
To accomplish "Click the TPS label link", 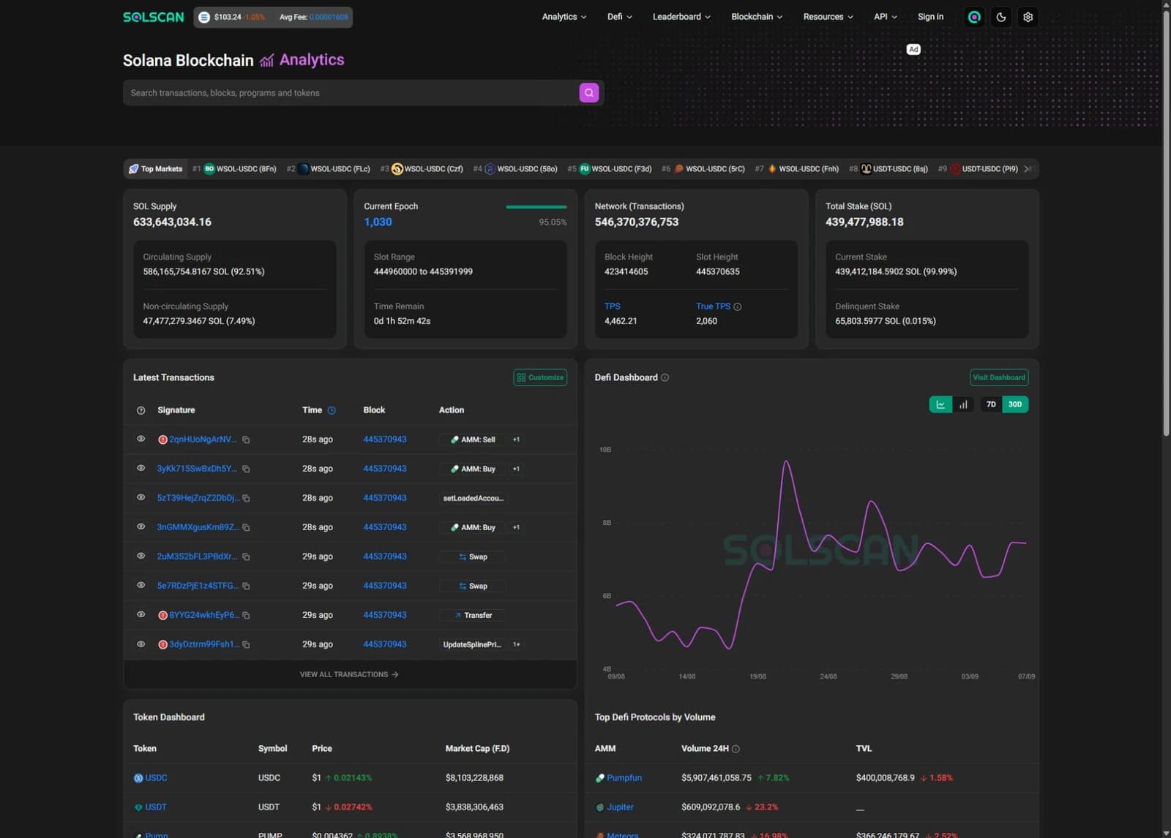I will pos(612,306).
